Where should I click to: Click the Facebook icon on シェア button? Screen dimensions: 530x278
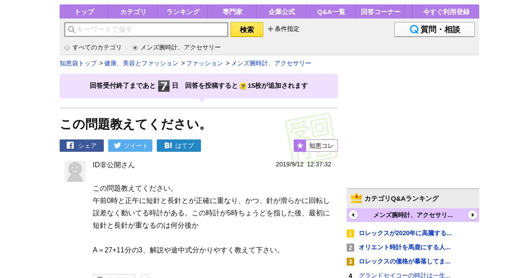pyautogui.click(x=70, y=146)
